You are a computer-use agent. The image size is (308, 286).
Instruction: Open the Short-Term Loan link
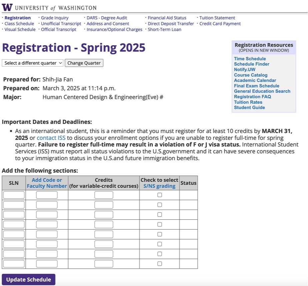(164, 30)
